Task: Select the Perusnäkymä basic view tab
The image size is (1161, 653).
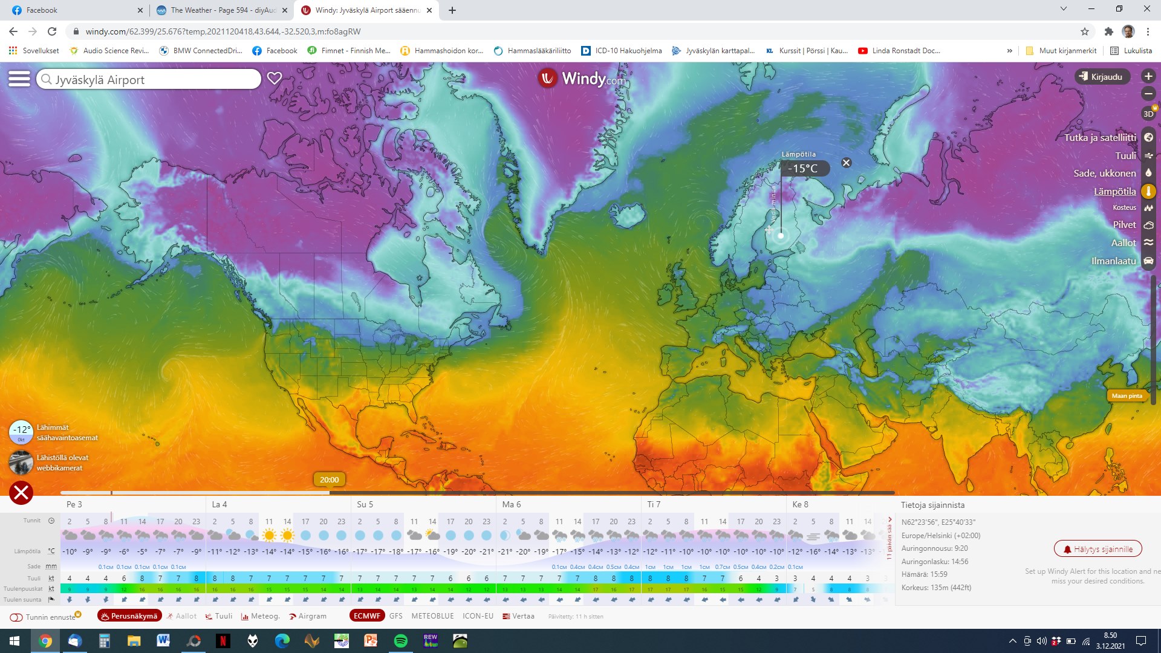Action: click(x=129, y=616)
